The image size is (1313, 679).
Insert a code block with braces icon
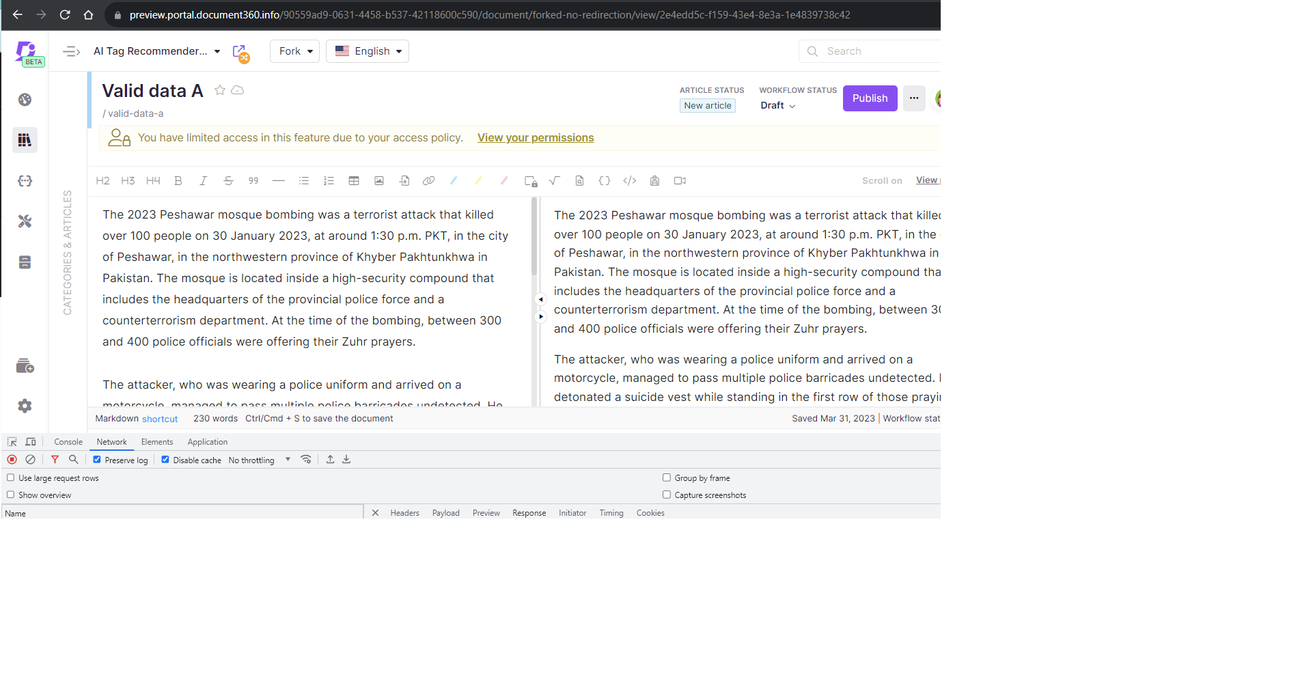click(605, 181)
